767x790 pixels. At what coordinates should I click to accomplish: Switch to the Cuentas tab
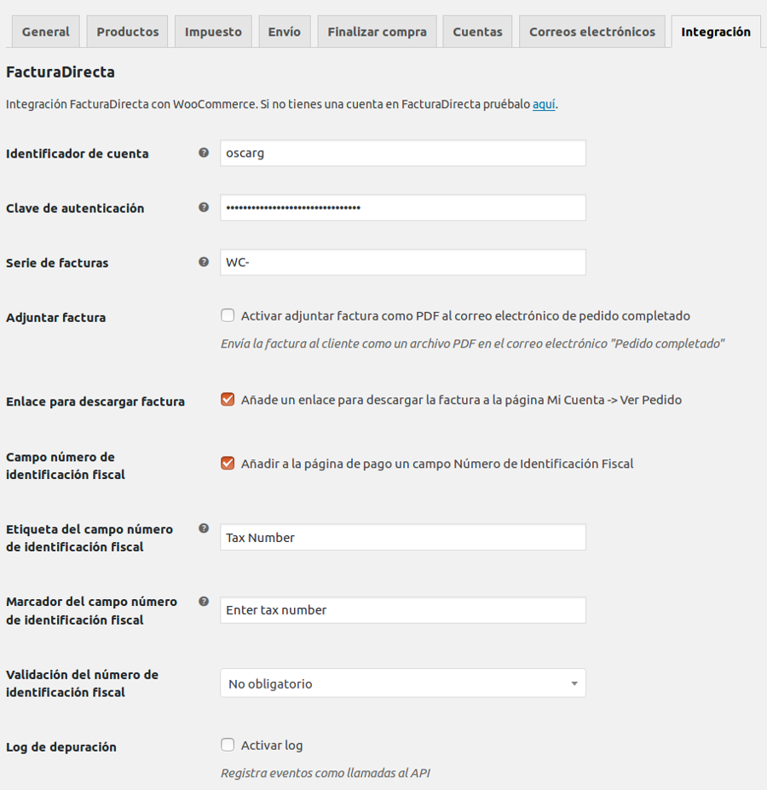(477, 32)
